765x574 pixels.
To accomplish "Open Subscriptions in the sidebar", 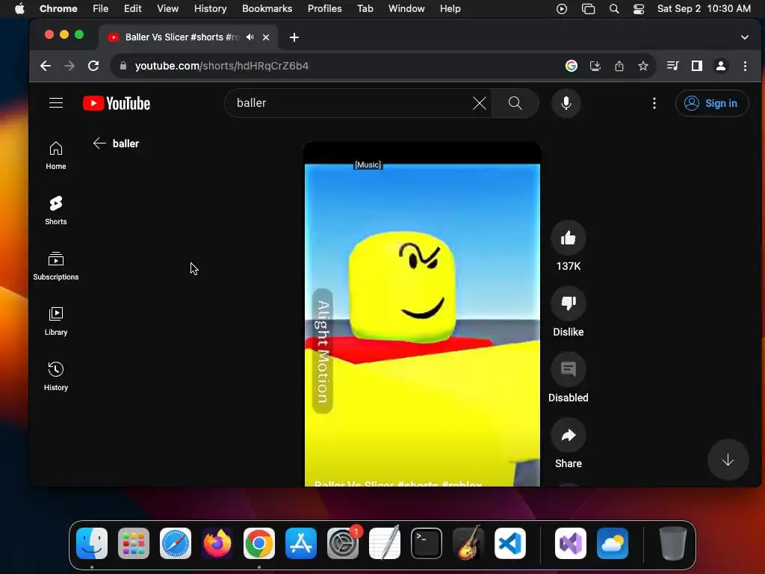I will pyautogui.click(x=56, y=266).
